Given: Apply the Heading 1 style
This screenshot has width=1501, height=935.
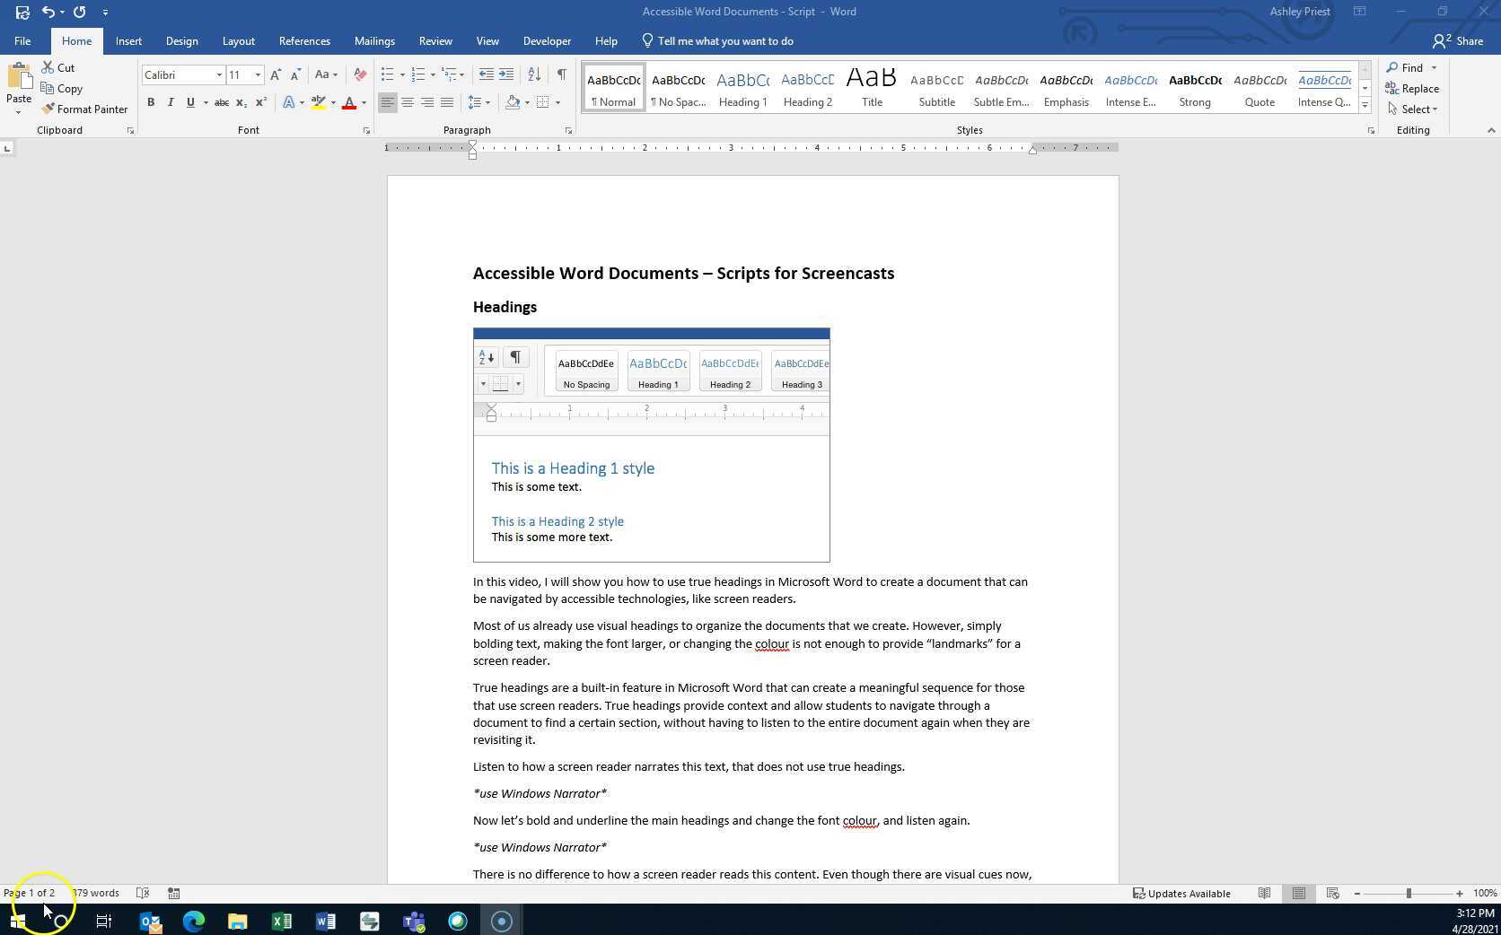Looking at the screenshot, I should pos(742,87).
